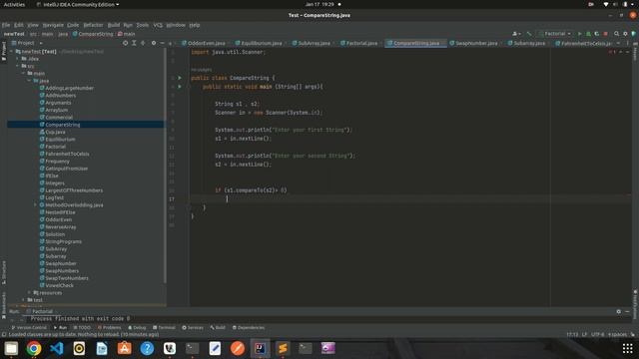The width and height of the screenshot is (639, 359).
Task: Switch to the Equilibrium.java tab
Action: pyautogui.click(x=261, y=43)
